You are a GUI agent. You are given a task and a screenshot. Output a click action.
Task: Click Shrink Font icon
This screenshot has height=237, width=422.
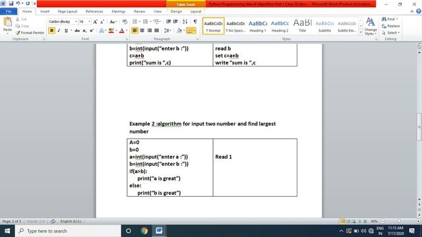(x=102, y=22)
